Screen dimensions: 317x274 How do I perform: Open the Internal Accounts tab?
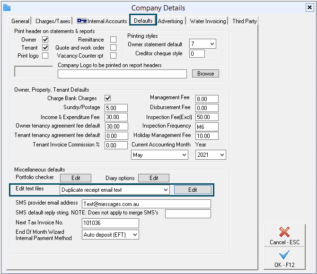point(102,21)
